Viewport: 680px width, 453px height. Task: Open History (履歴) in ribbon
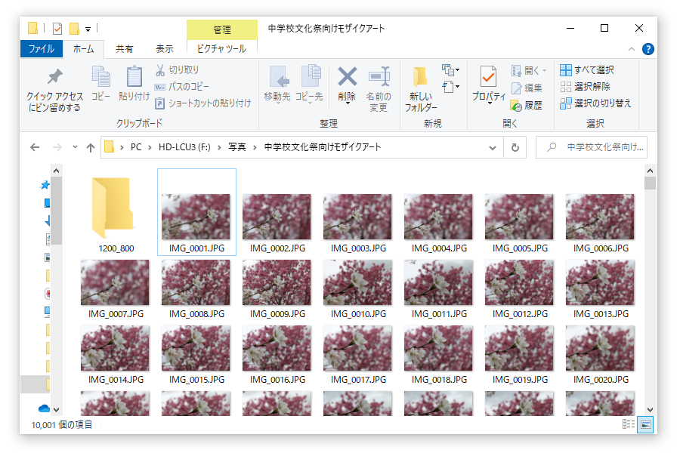click(x=527, y=106)
